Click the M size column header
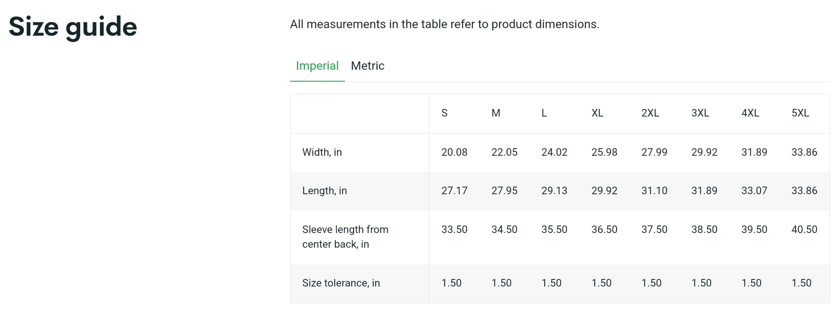Image resolution: width=838 pixels, height=319 pixels. pyautogui.click(x=496, y=113)
